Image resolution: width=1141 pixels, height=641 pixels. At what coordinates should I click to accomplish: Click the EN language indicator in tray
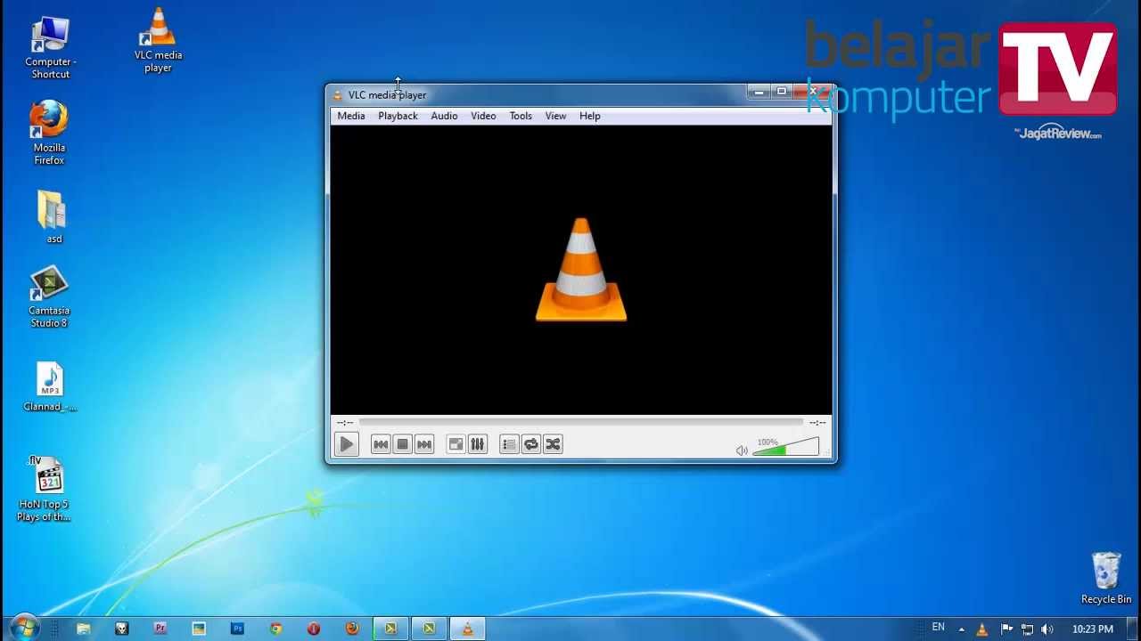pos(938,628)
